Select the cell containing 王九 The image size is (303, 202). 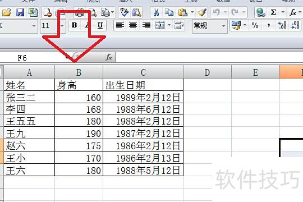(29, 133)
